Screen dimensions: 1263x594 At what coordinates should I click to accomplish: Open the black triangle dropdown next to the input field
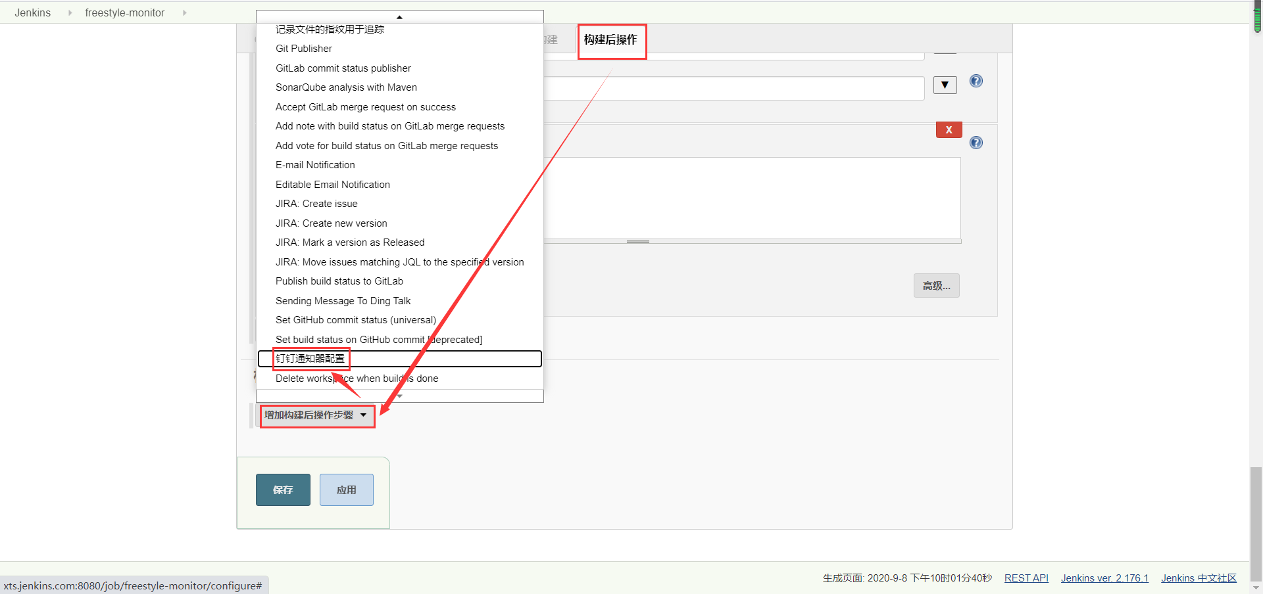[945, 85]
